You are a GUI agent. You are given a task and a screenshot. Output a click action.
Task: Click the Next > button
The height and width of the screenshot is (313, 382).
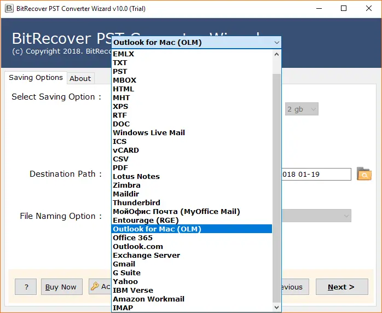[342, 287]
